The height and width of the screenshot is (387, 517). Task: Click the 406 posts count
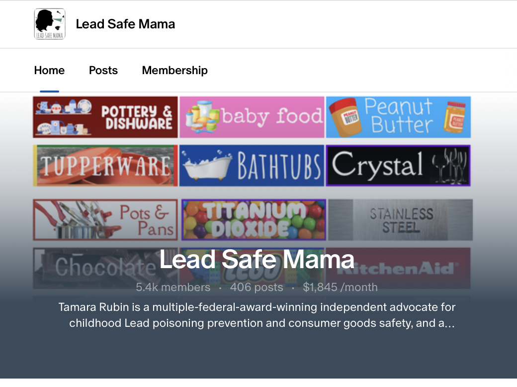tap(257, 287)
